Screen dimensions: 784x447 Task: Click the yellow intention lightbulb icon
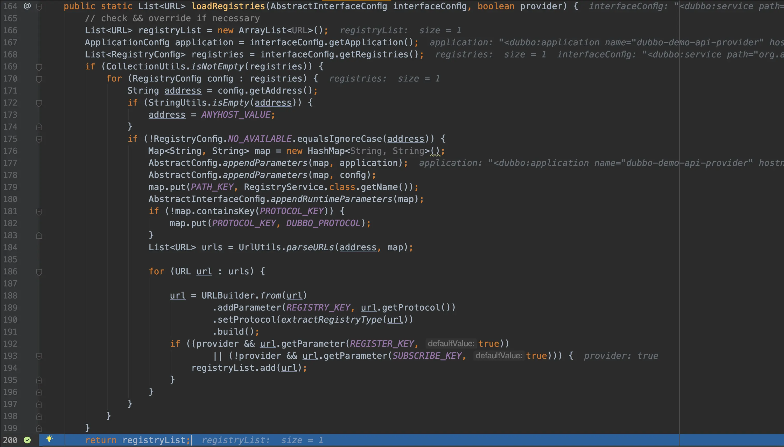coord(49,438)
